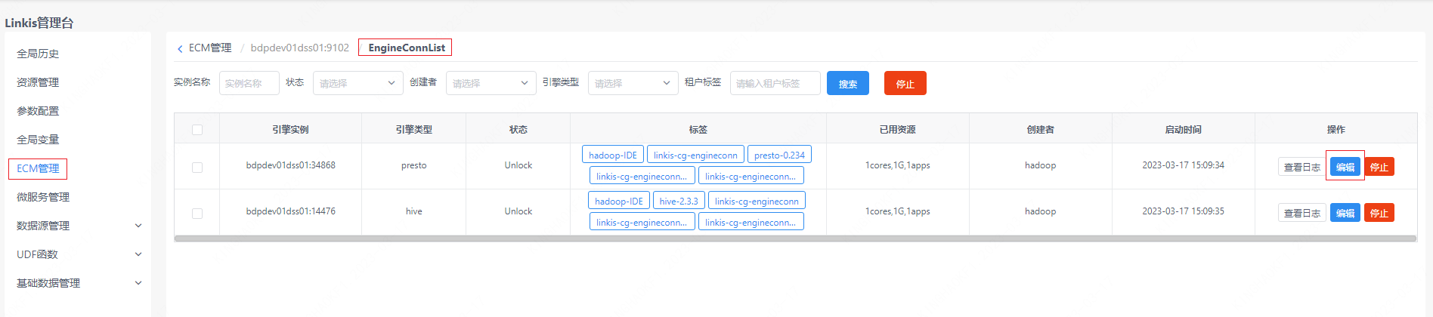This screenshot has width=1433, height=317.
Task: Select the header checkbox for all rows
Action: 197,130
